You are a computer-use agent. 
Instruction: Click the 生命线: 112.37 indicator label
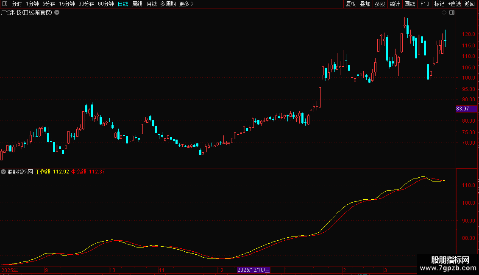point(88,172)
